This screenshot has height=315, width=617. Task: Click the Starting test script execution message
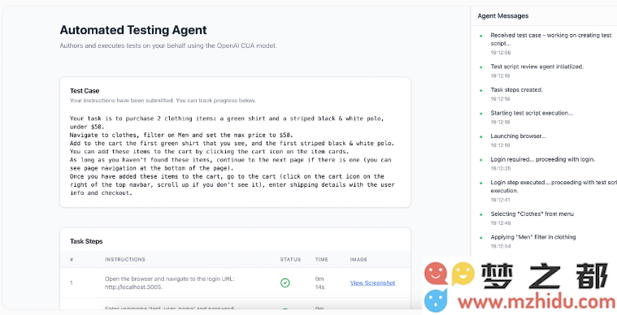(x=532, y=113)
